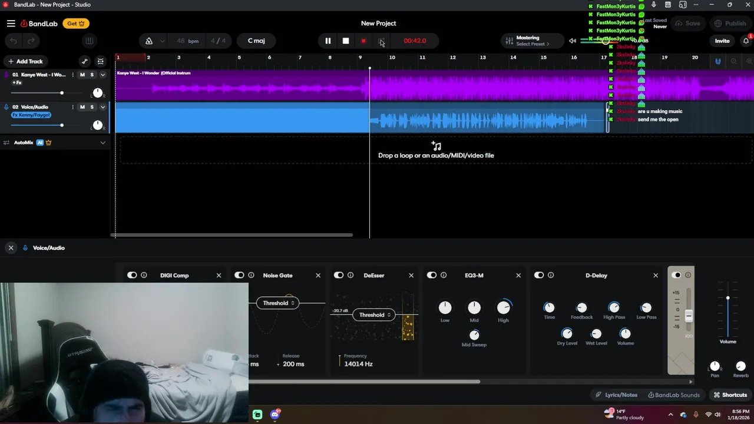Solo the Kanye West track

pyautogui.click(x=92, y=75)
